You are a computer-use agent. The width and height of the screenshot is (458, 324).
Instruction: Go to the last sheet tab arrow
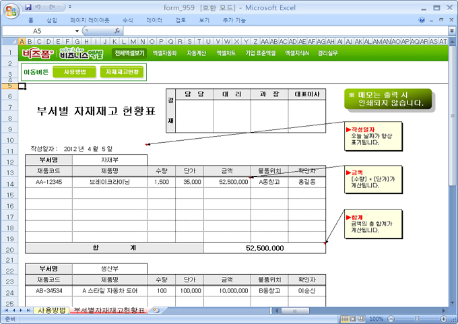28,311
